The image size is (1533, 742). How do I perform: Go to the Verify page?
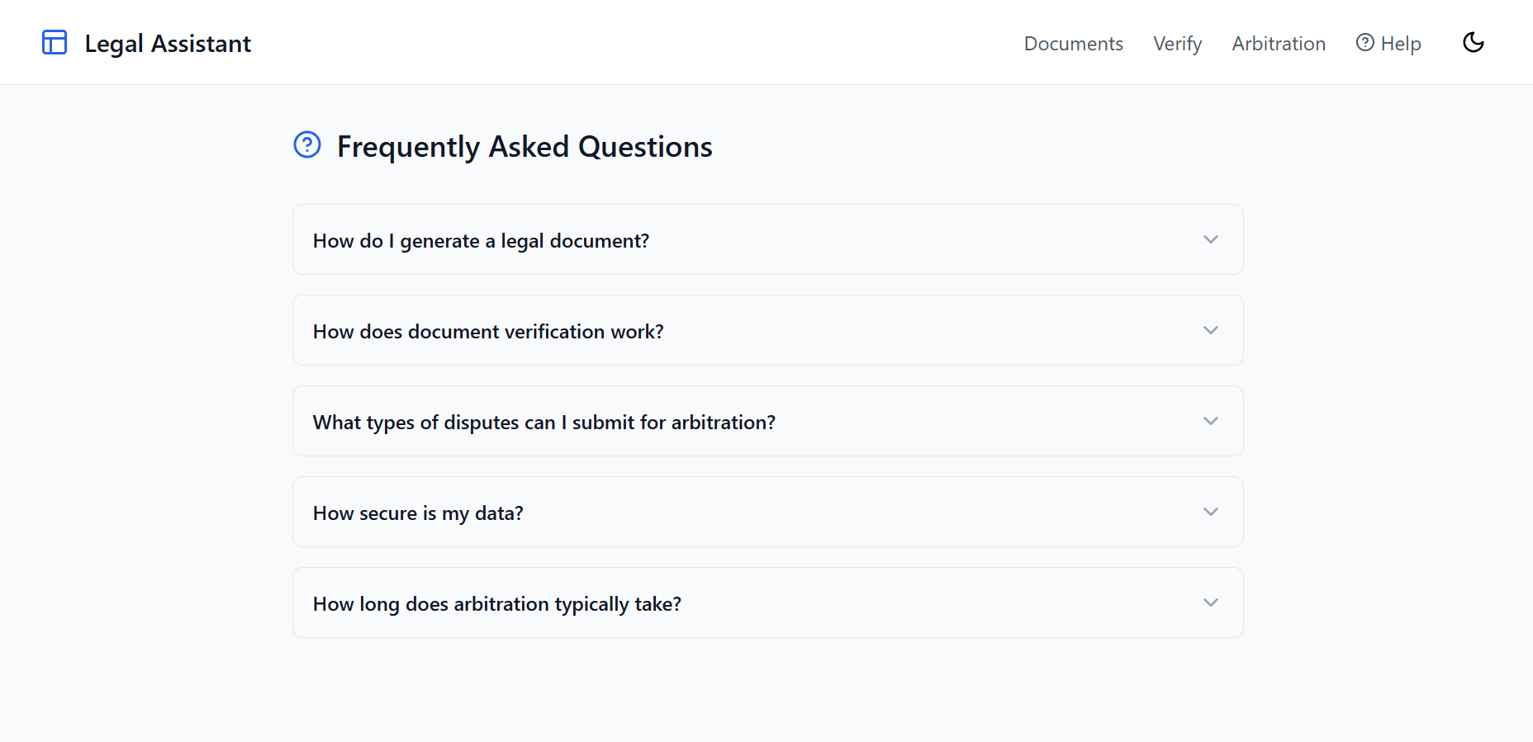[x=1177, y=44]
